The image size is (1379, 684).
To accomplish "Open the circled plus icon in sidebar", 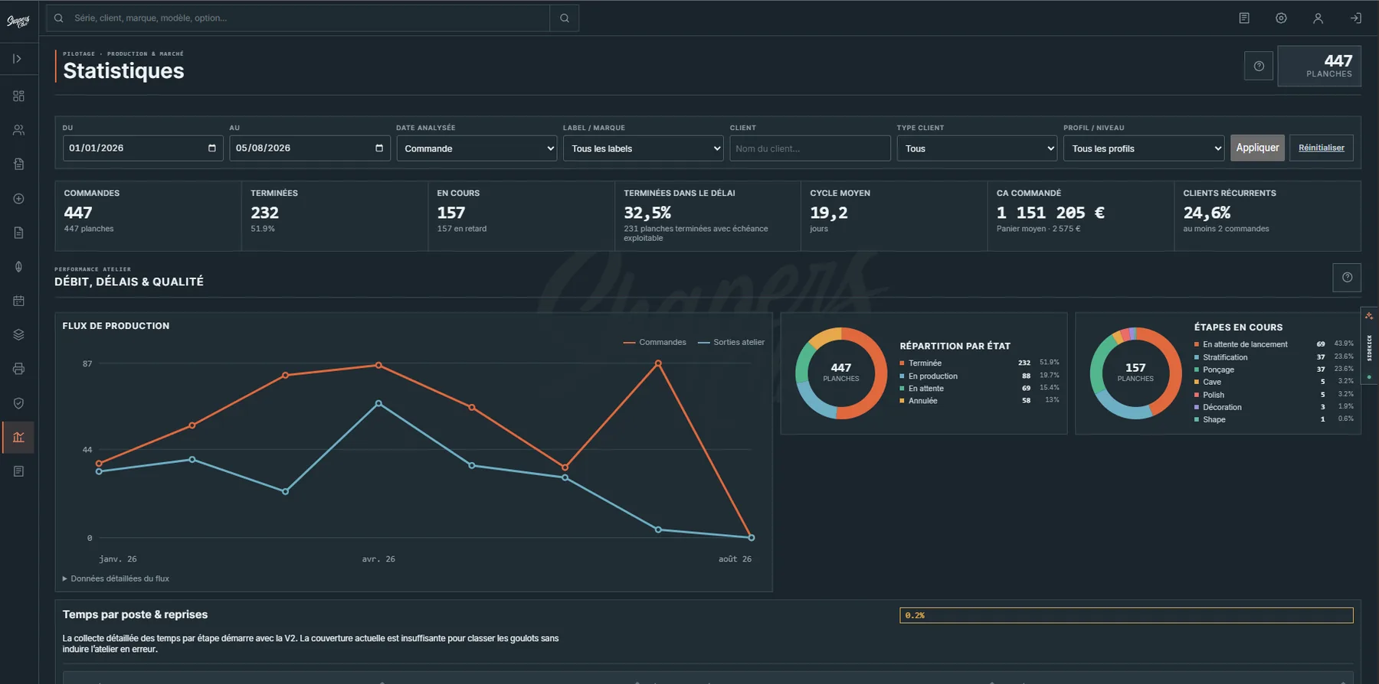I will click(x=18, y=198).
